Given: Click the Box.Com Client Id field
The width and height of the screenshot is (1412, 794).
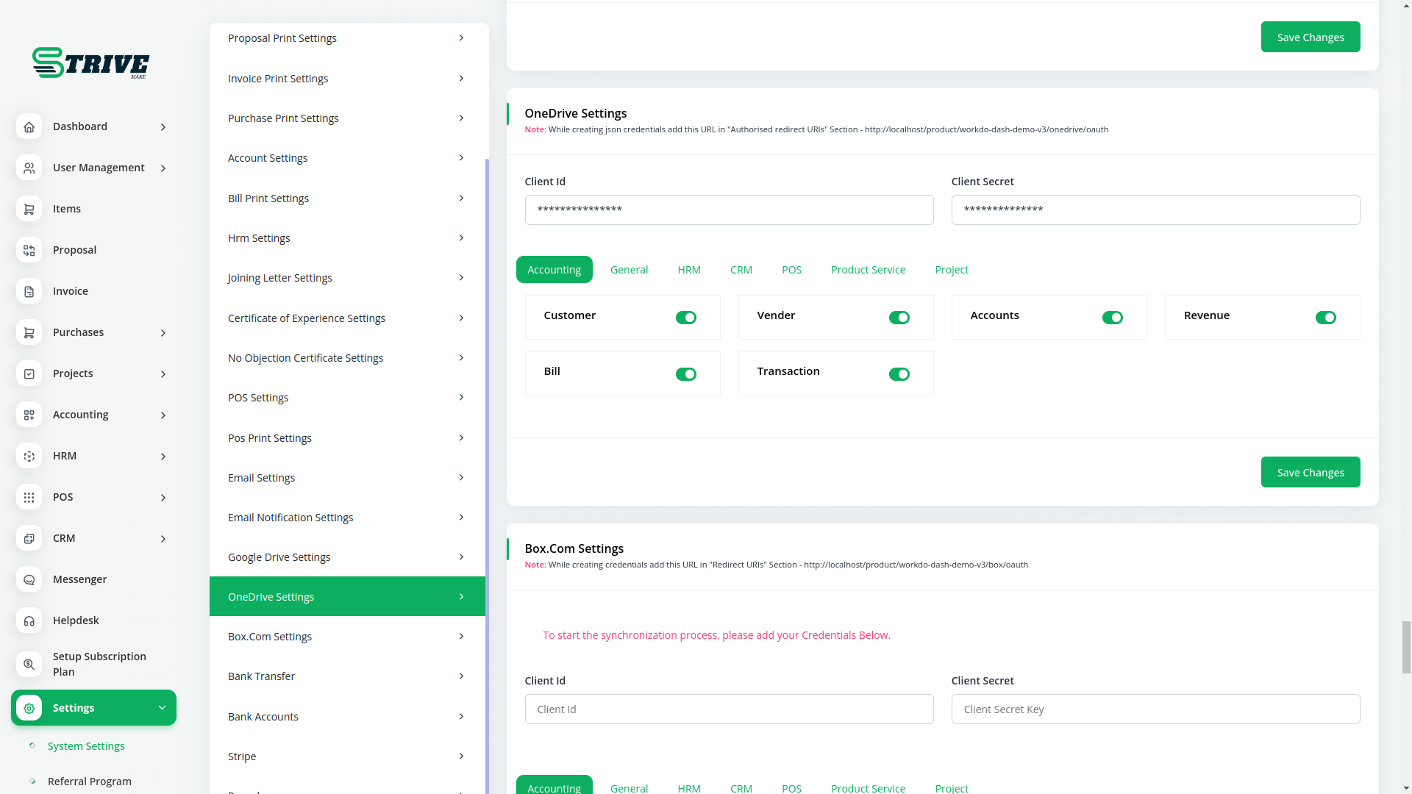Looking at the screenshot, I should coord(729,709).
